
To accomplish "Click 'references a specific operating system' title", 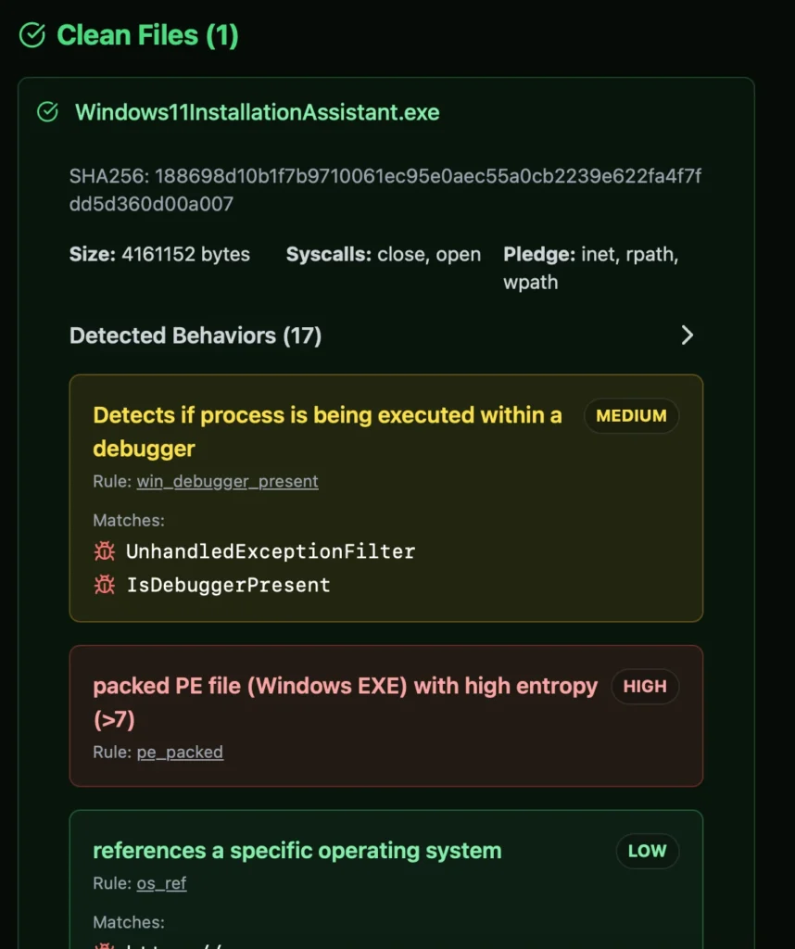I will coord(297,851).
